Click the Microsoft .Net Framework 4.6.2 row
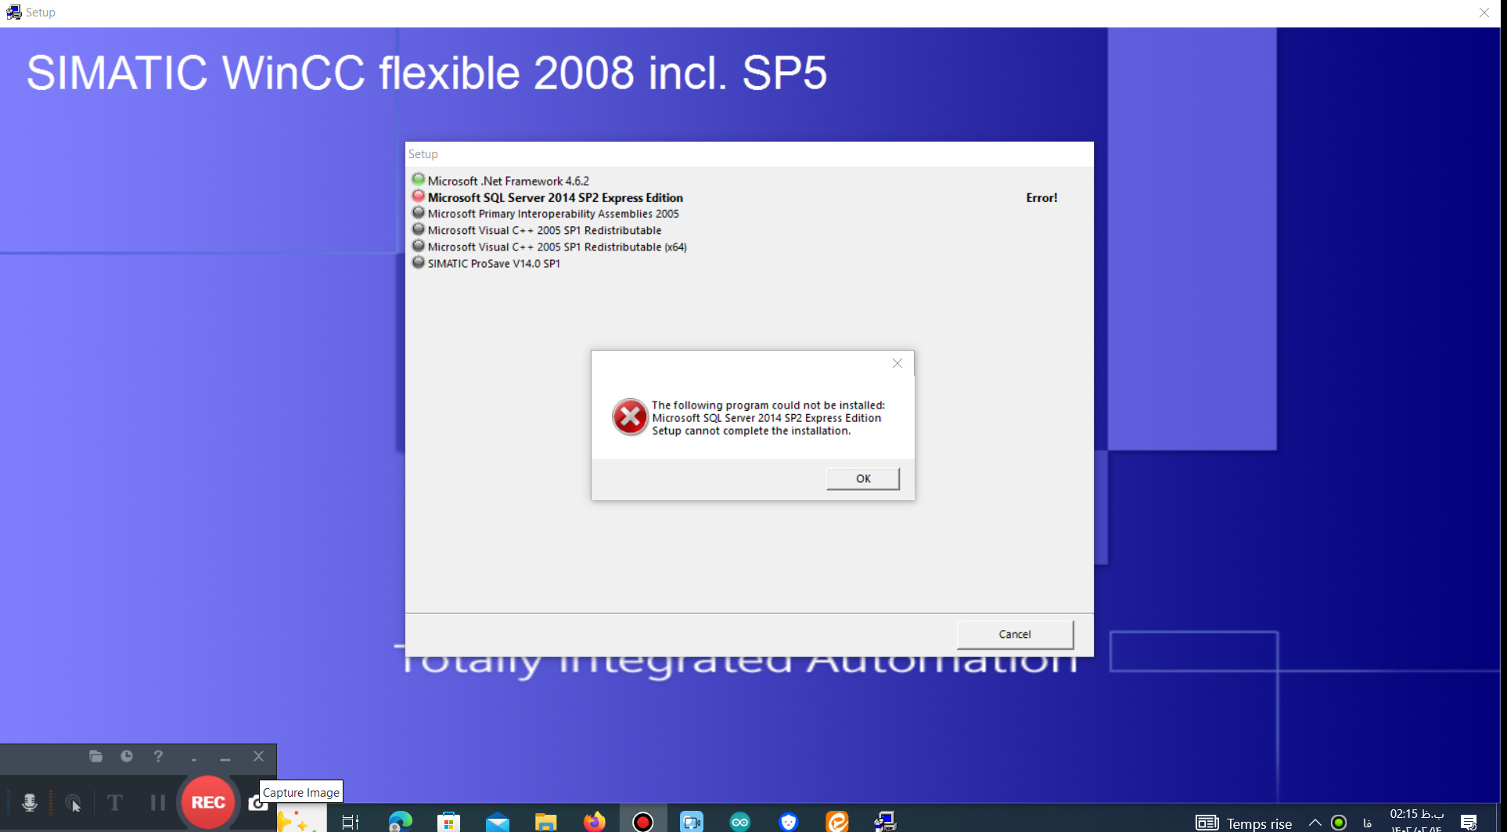The image size is (1507, 832). coord(508,181)
